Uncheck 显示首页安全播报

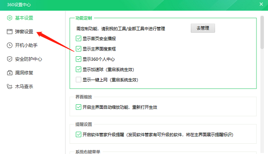coord(78,39)
